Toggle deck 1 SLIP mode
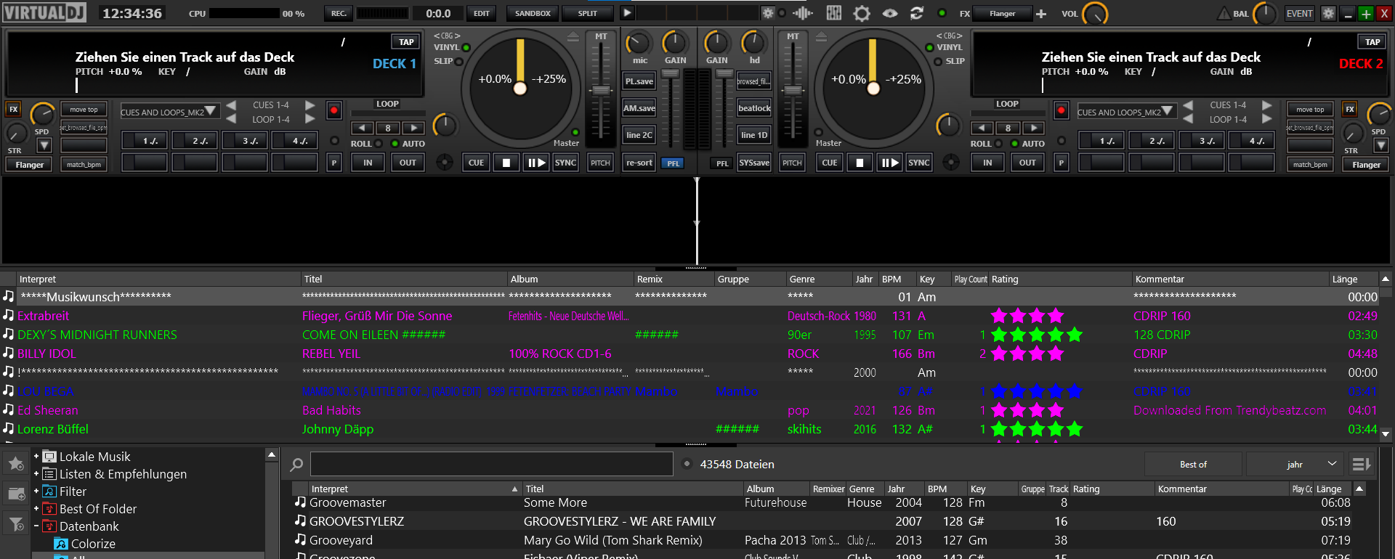The width and height of the screenshot is (1395, 559). (458, 62)
